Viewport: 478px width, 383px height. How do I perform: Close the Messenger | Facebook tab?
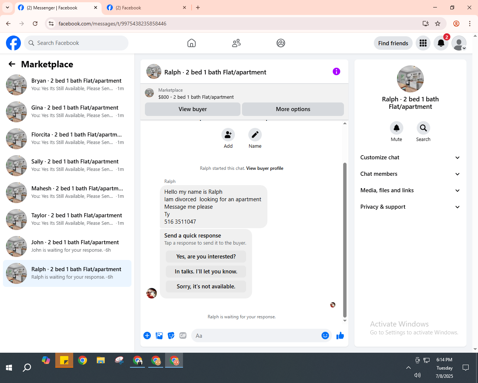tap(96, 7)
